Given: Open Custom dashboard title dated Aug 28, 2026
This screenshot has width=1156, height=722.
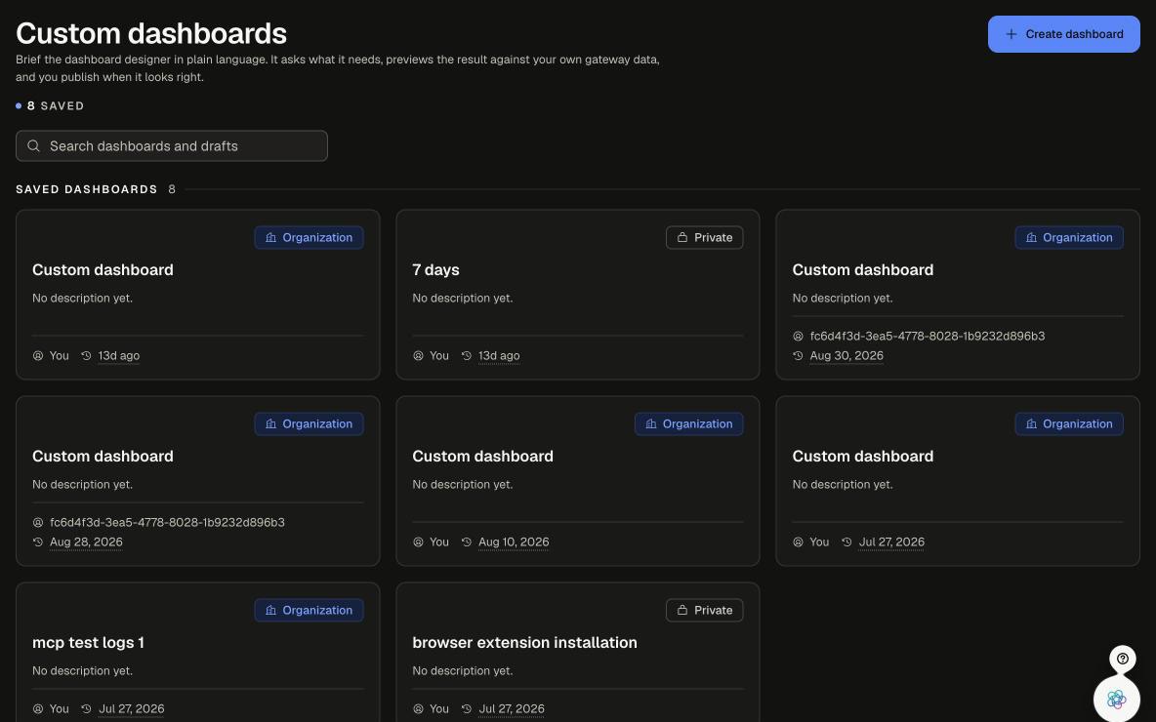Looking at the screenshot, I should point(103,456).
